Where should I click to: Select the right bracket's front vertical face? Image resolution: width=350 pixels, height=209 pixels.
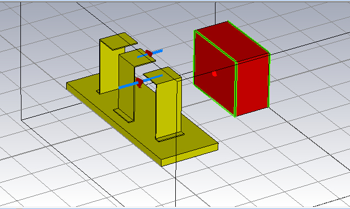tap(166, 109)
